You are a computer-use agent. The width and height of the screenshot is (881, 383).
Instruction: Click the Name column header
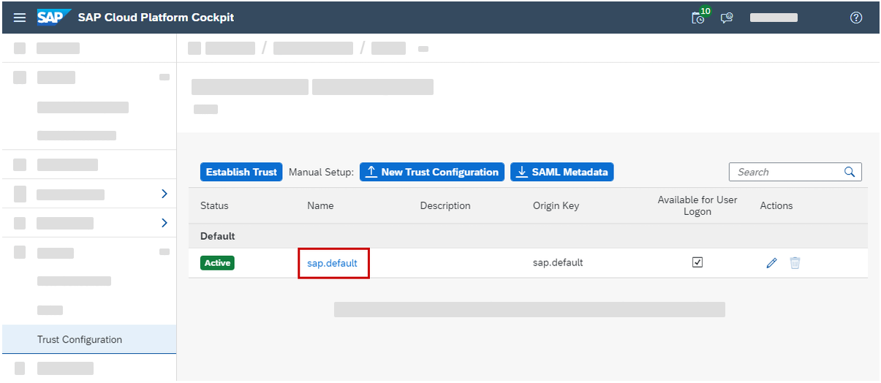(x=320, y=205)
